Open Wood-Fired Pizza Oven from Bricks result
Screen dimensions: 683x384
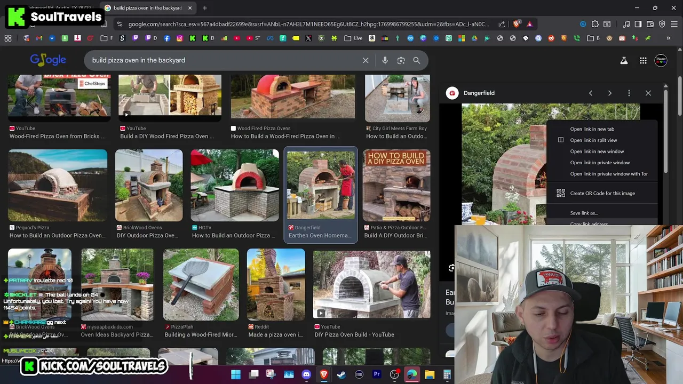click(x=58, y=136)
